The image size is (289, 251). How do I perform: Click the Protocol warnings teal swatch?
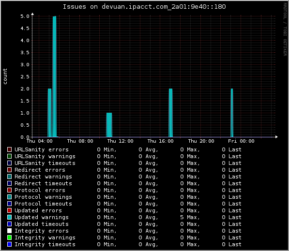[9, 197]
